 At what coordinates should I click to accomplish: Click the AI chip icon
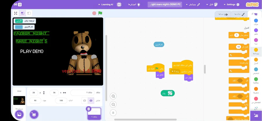click(x=119, y=4)
